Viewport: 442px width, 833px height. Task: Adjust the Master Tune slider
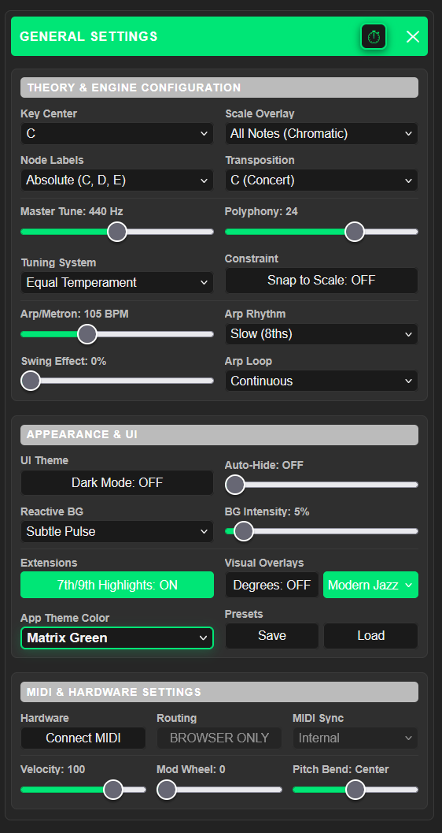click(x=116, y=232)
